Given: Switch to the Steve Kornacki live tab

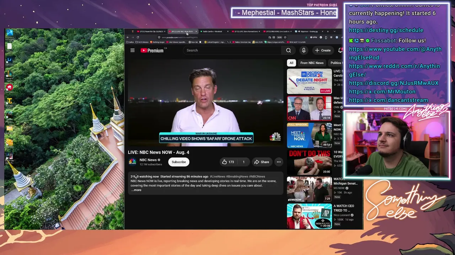Looking at the screenshot, I should 246,32.
